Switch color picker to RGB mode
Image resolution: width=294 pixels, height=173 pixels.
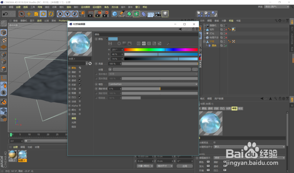[x=138, y=43]
